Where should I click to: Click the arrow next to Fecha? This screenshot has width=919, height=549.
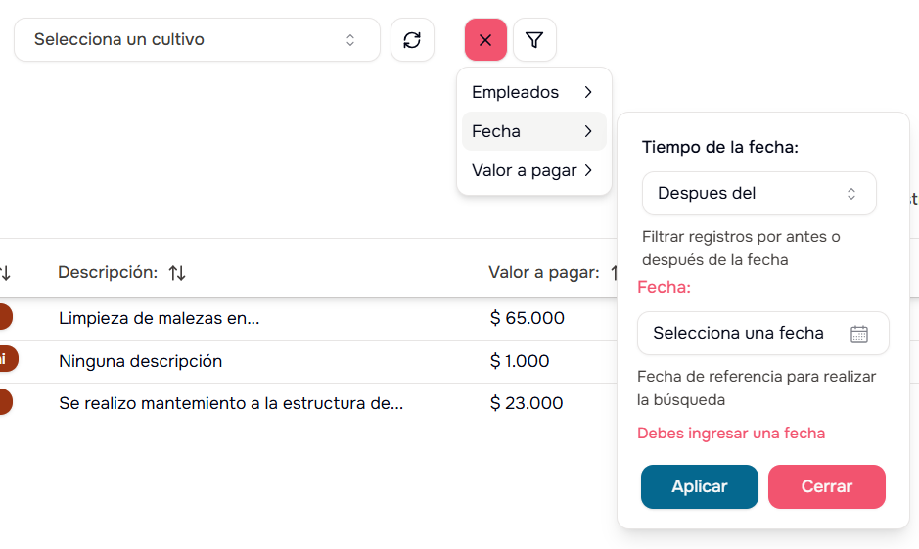click(x=588, y=131)
